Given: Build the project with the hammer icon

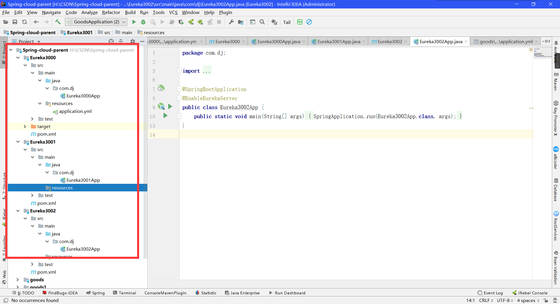Looking at the screenshot, I should coord(58,22).
